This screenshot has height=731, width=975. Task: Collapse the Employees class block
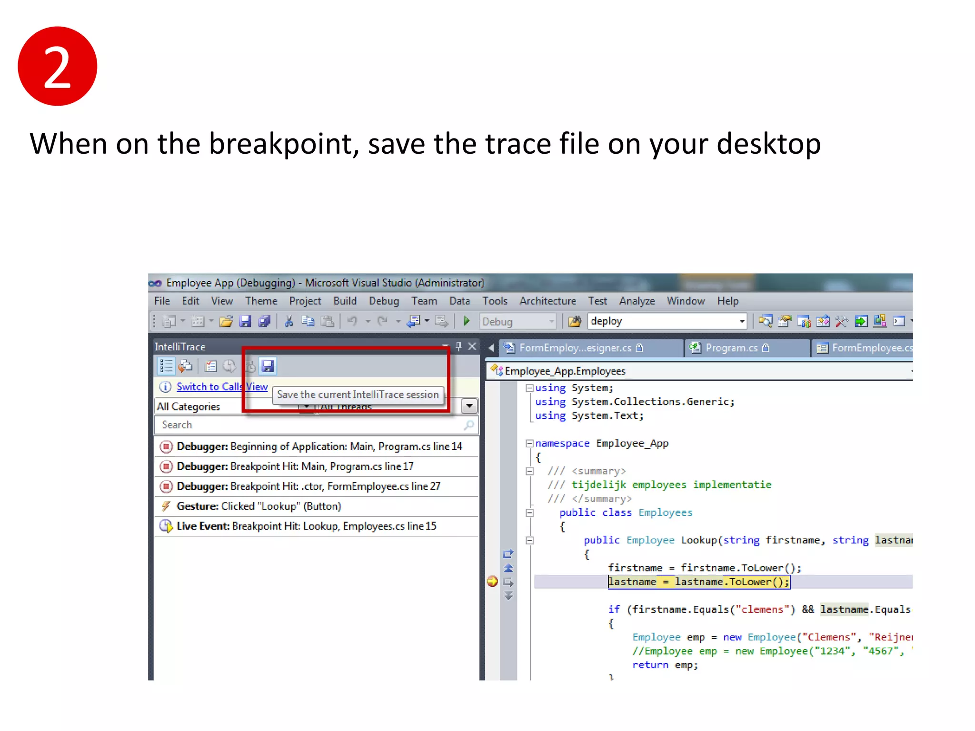click(x=529, y=513)
